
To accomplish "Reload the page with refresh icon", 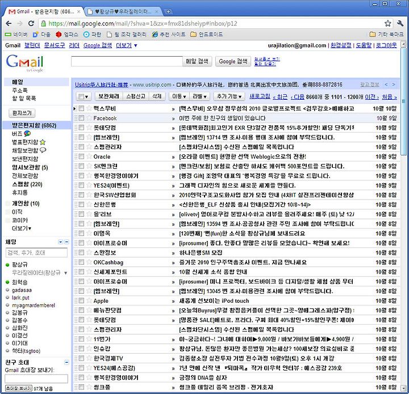I will point(31,23).
